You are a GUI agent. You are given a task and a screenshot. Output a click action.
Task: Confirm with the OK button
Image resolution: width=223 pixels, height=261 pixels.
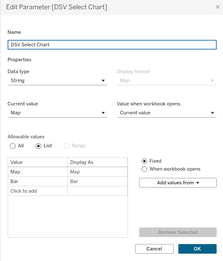coord(197,249)
